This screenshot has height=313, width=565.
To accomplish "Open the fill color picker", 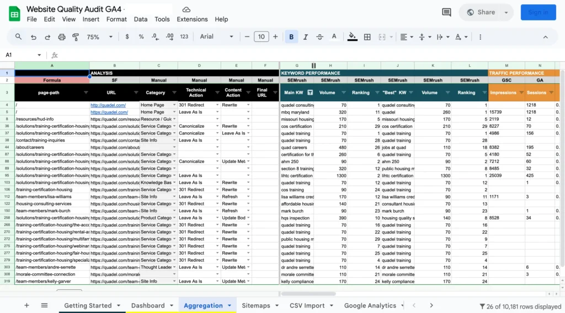I will point(353,37).
